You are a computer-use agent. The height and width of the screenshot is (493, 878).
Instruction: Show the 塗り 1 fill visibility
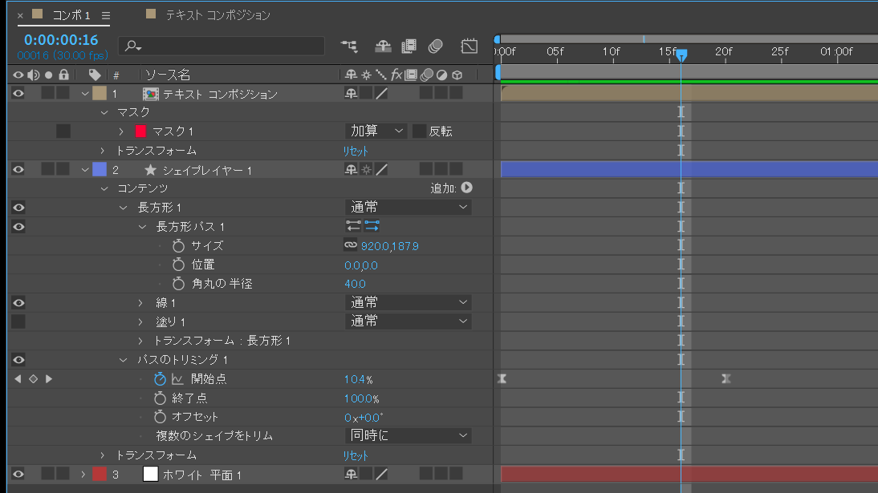coord(18,321)
